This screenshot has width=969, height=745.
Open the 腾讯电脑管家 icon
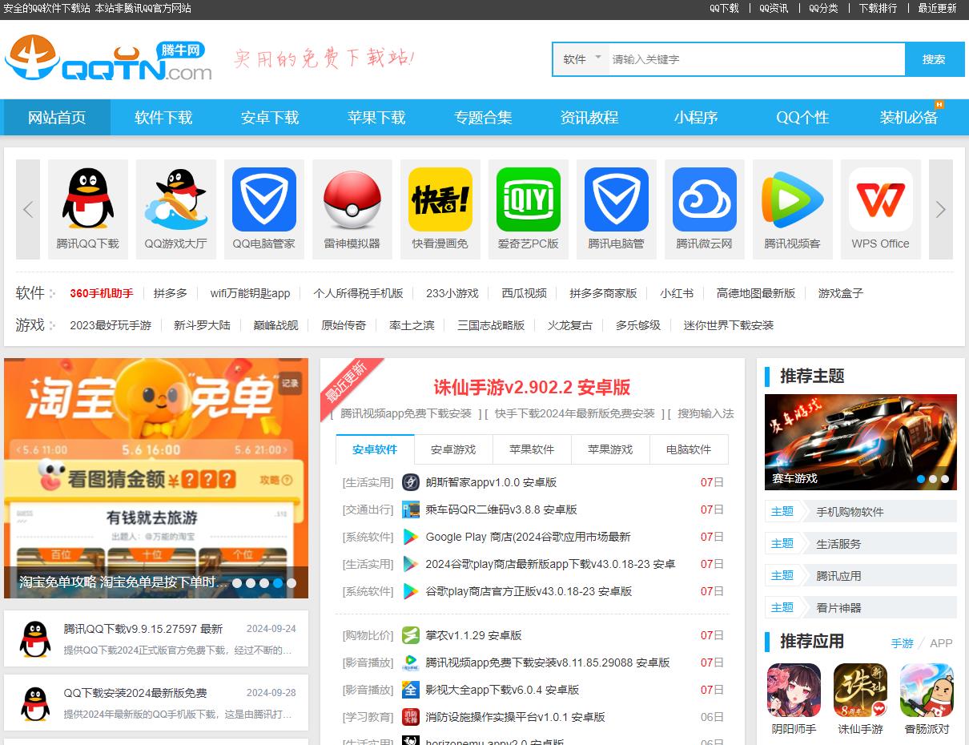coord(617,199)
